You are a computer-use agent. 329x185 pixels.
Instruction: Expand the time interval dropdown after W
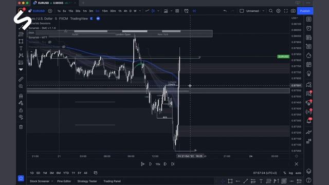140,11
